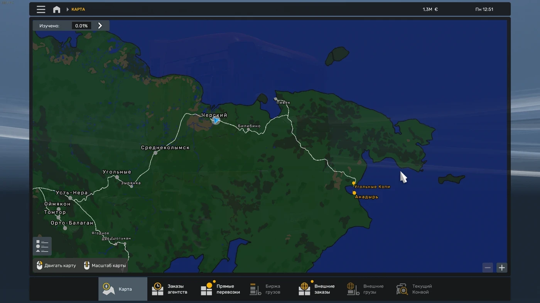The image size is (540, 303).
Task: Click the home icon in top bar
Action: (x=56, y=9)
